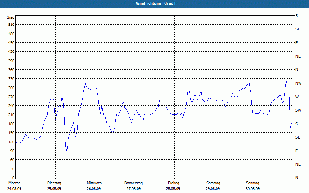Click the "Mittwoch" day label
The width and height of the screenshot is (309, 193).
point(94,183)
